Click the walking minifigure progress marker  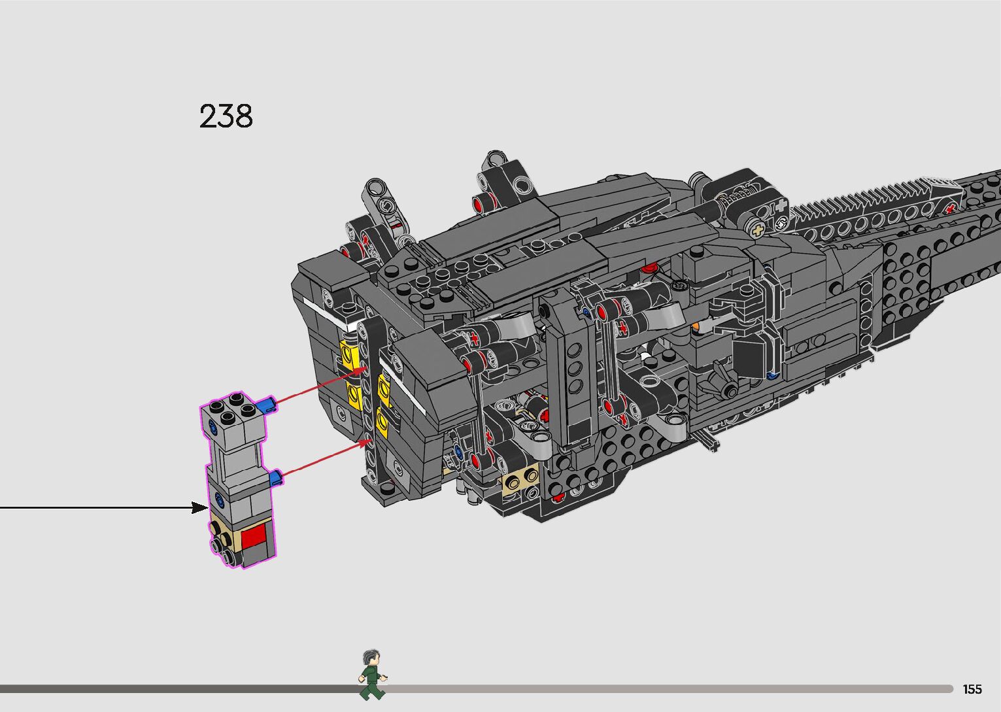(371, 675)
